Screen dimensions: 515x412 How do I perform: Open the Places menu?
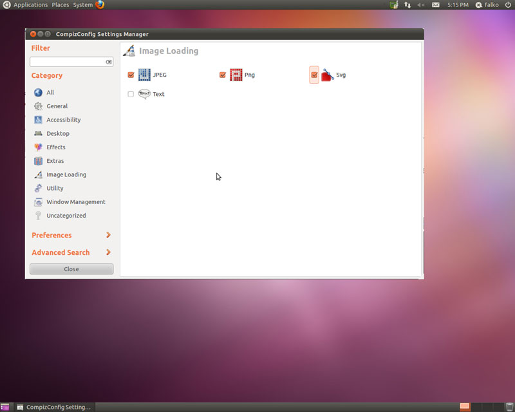(x=61, y=5)
